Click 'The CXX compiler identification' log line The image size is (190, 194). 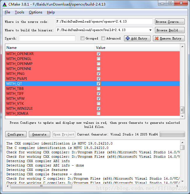click(x=60, y=143)
